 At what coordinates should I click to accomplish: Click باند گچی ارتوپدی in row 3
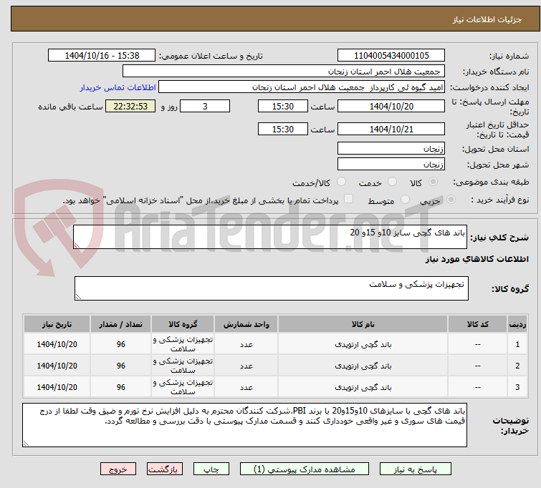[363, 387]
